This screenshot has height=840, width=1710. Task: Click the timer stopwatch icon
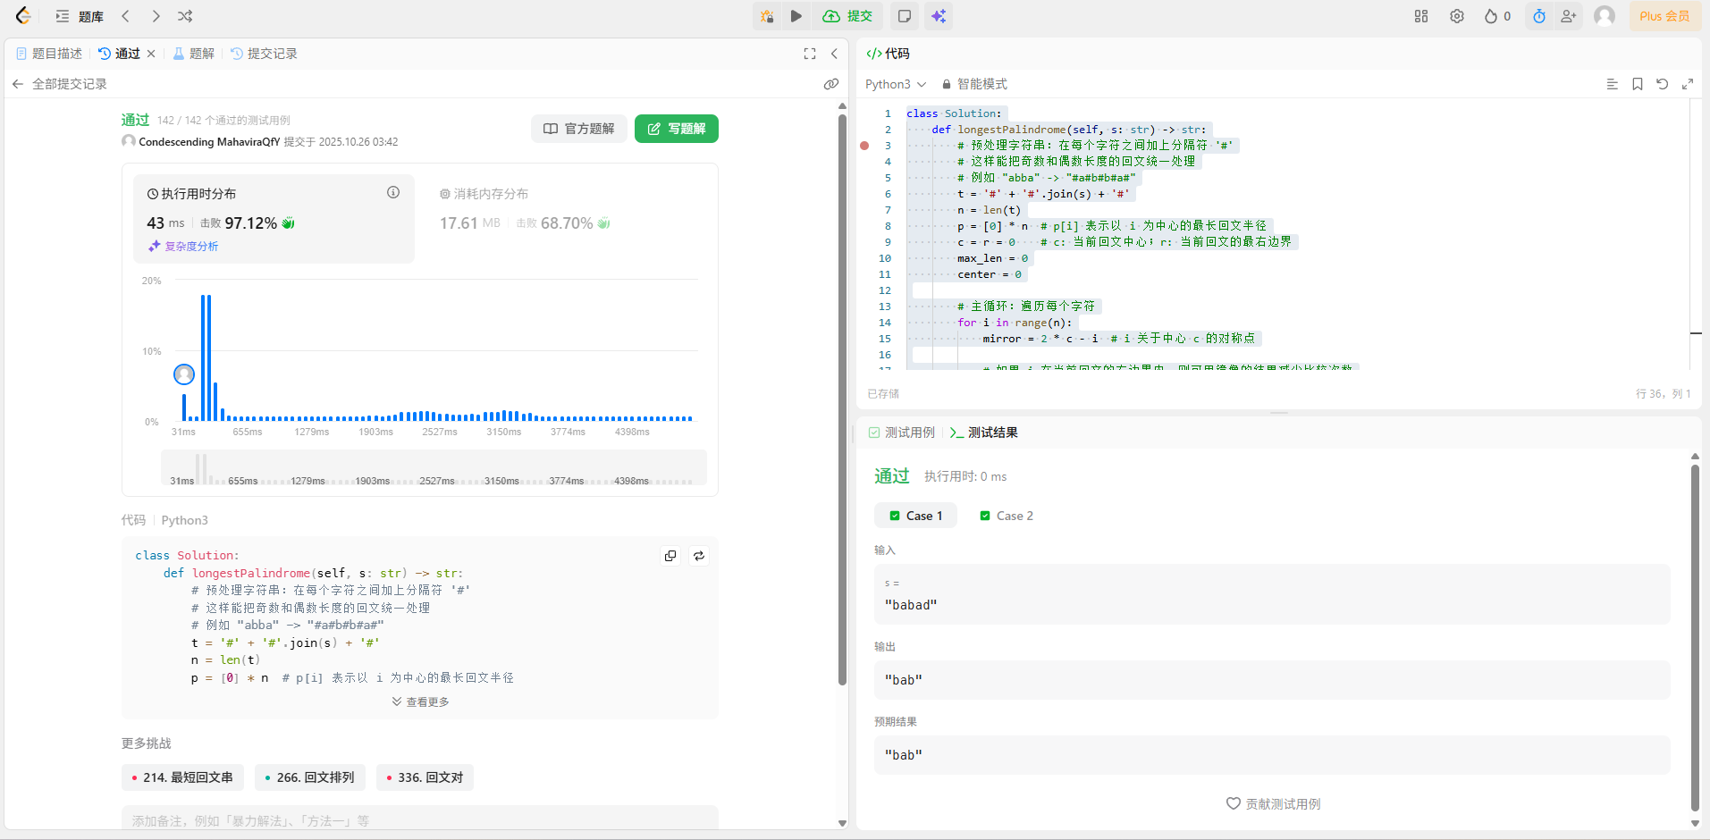pos(1539,16)
